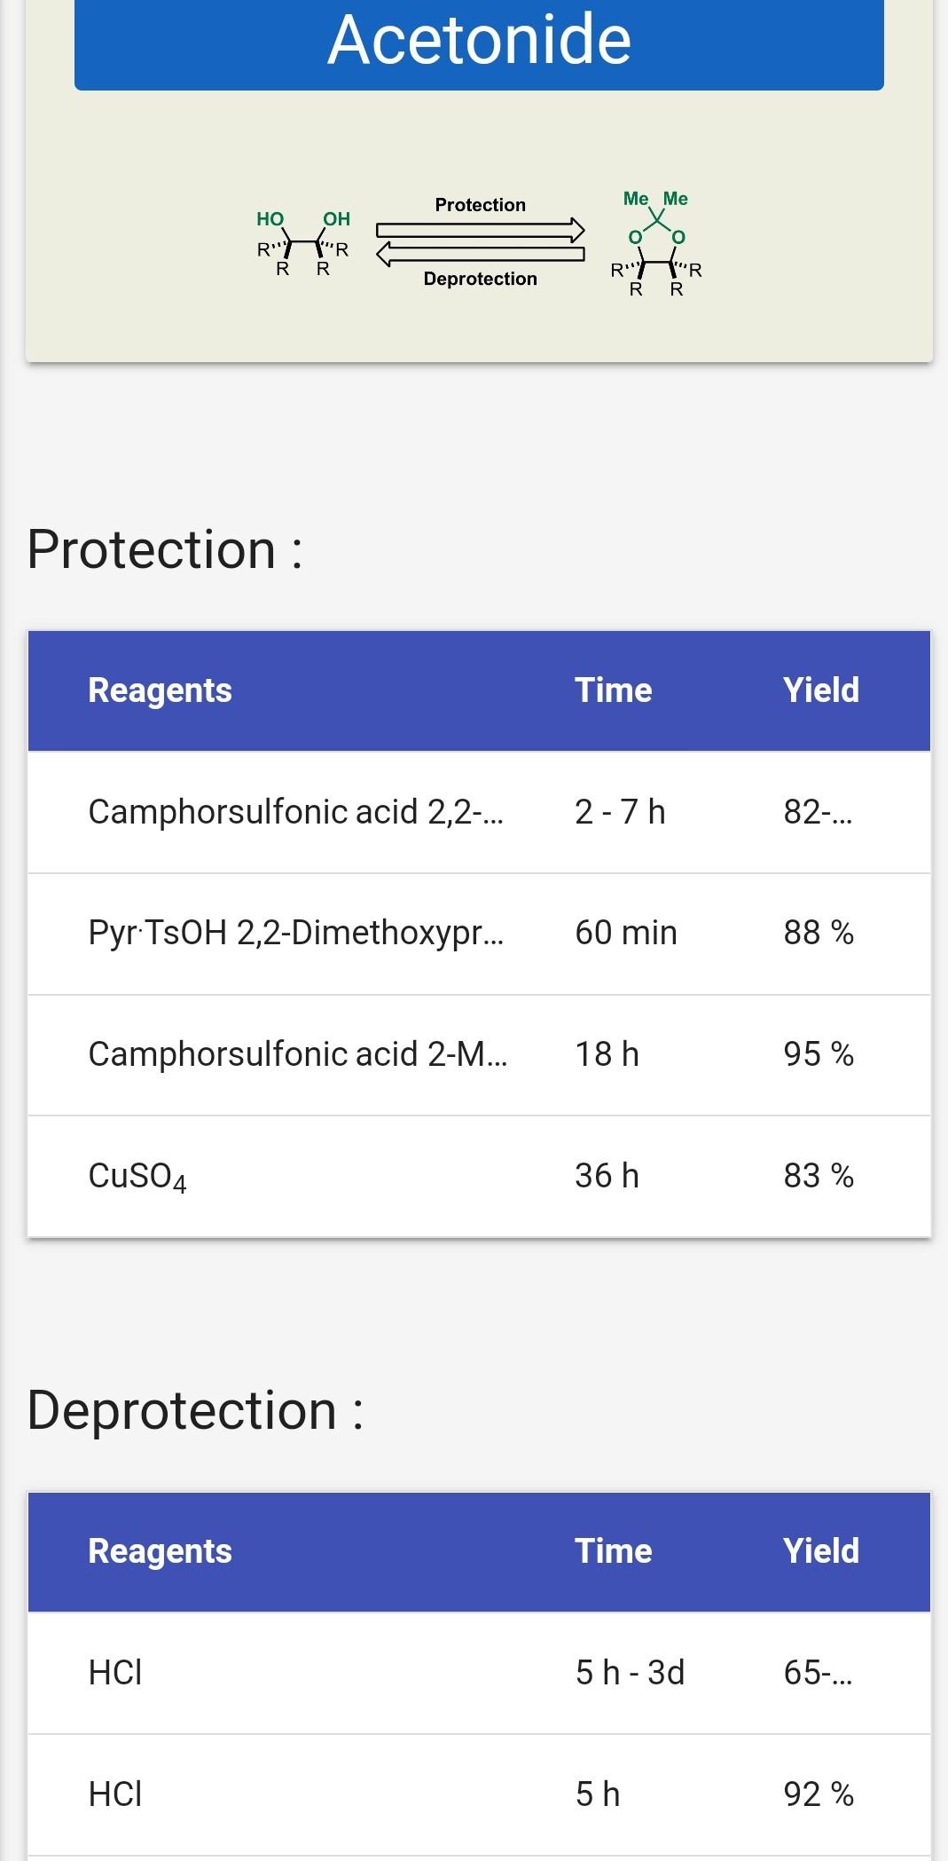Select the Protection section heading
The image size is (948, 1861).
click(x=165, y=549)
